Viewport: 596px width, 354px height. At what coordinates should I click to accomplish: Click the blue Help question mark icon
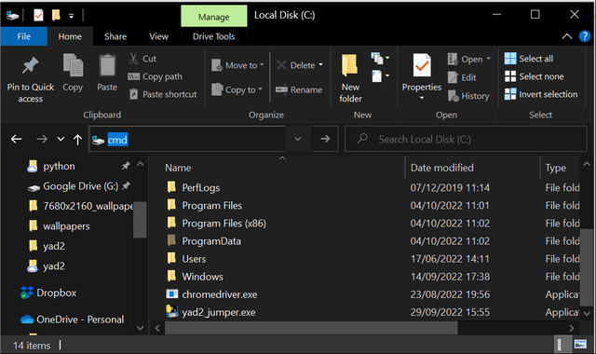584,36
